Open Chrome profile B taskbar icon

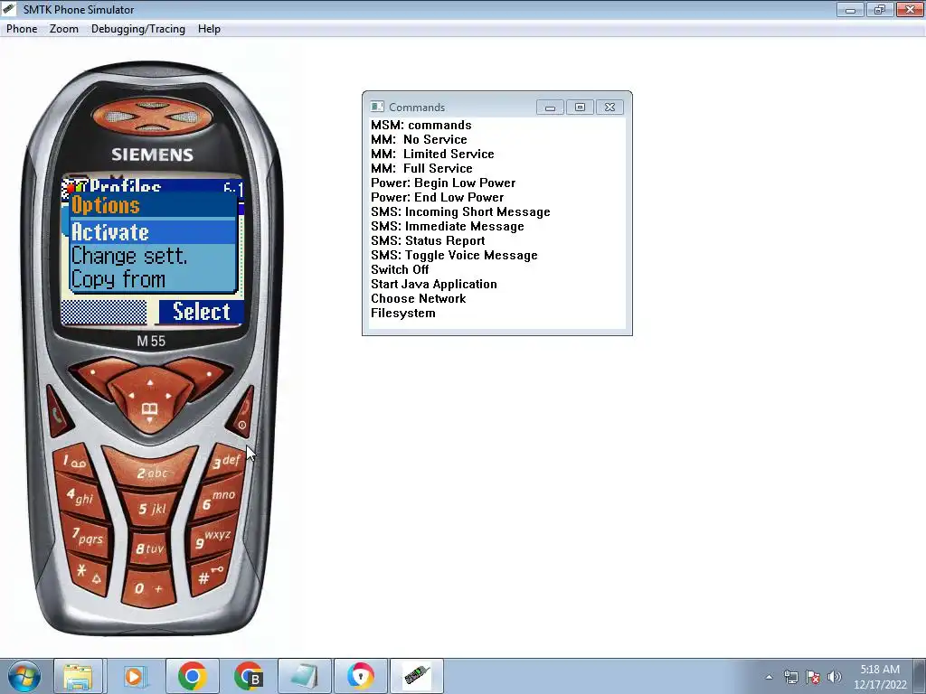tap(248, 676)
